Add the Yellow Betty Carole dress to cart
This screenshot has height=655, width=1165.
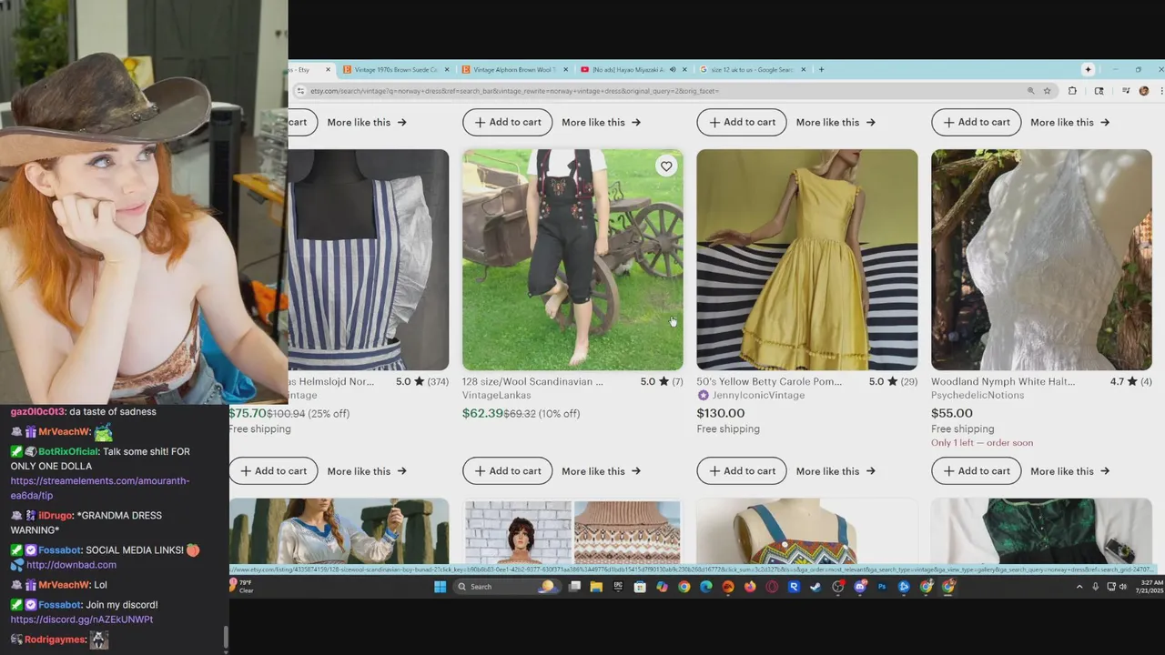click(742, 471)
